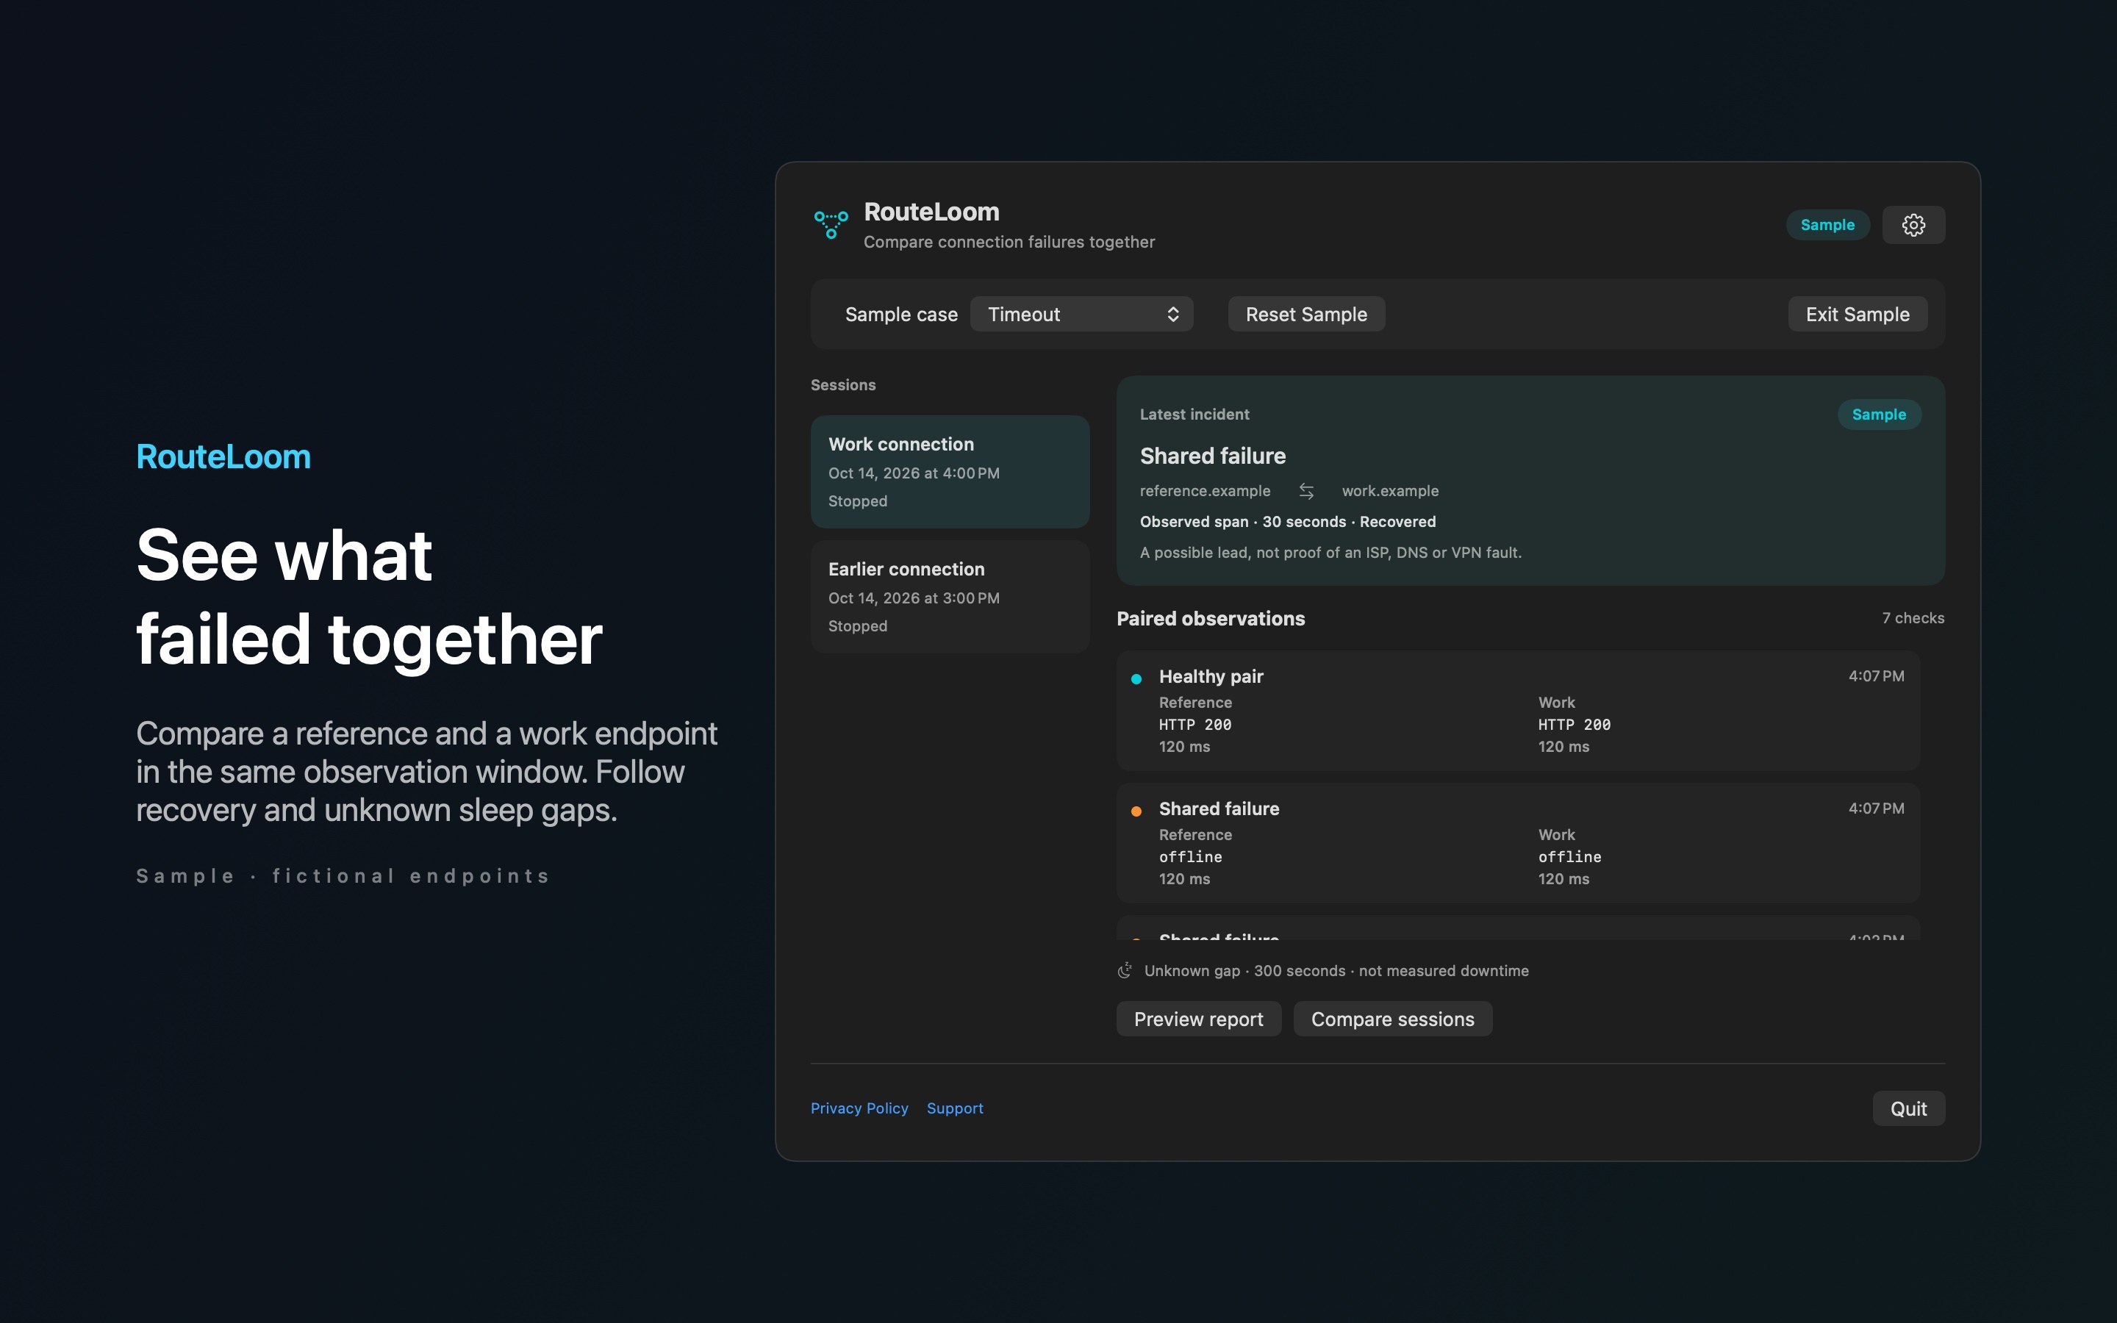Click the Sample badge in the header

[x=1827, y=225]
